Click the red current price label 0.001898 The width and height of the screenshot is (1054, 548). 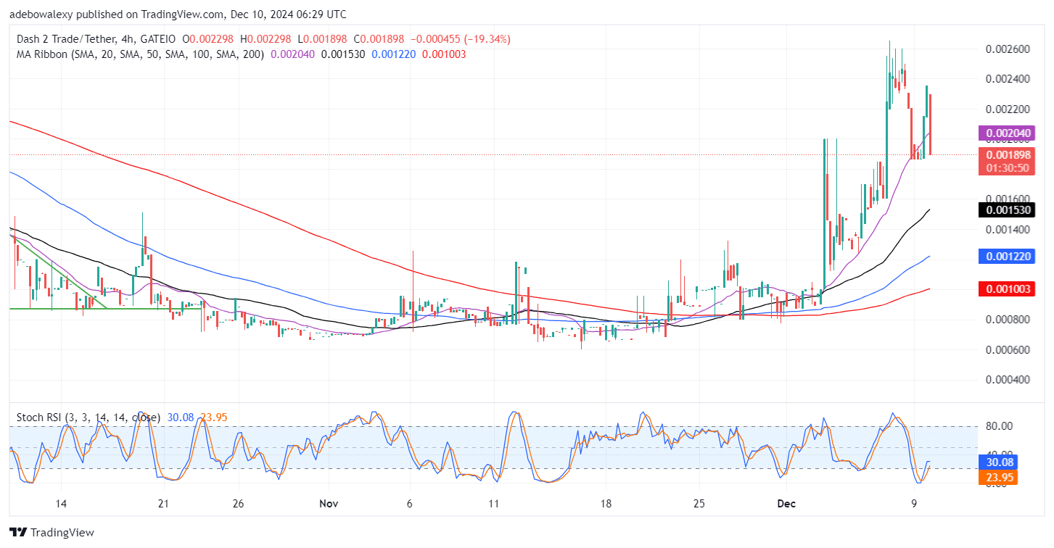coord(1006,154)
